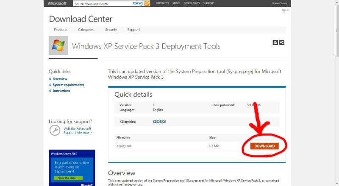This screenshot has width=339, height=186.
Task: Click the Bing search magnifier icon
Action: (147, 3)
